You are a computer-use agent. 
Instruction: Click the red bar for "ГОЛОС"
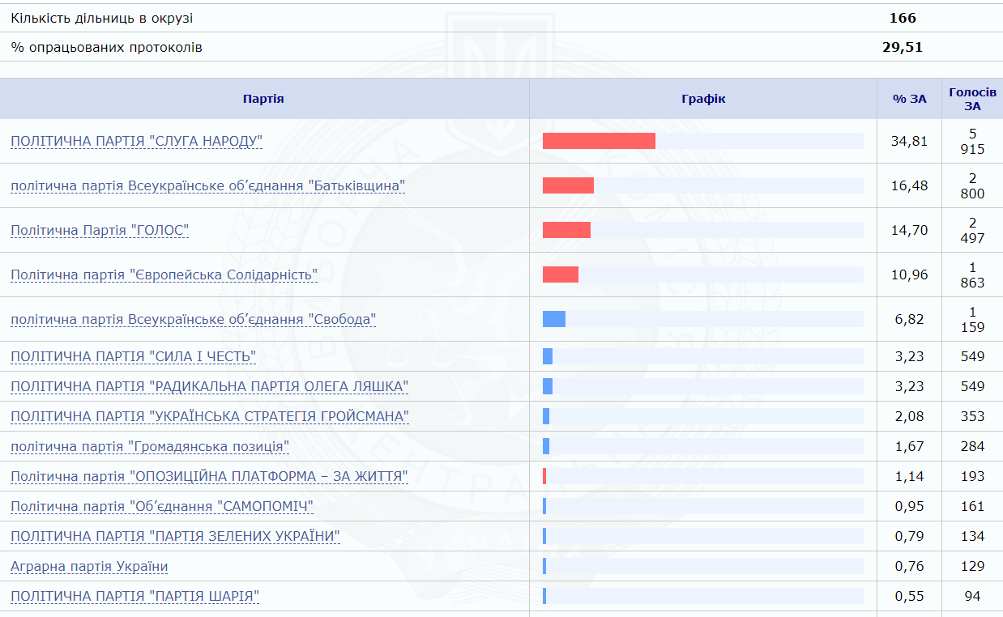click(x=566, y=230)
